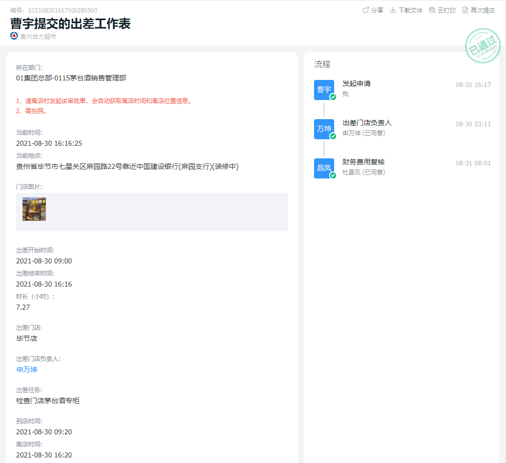
Task: Click the 下载文件 text button
Action: tap(411, 10)
